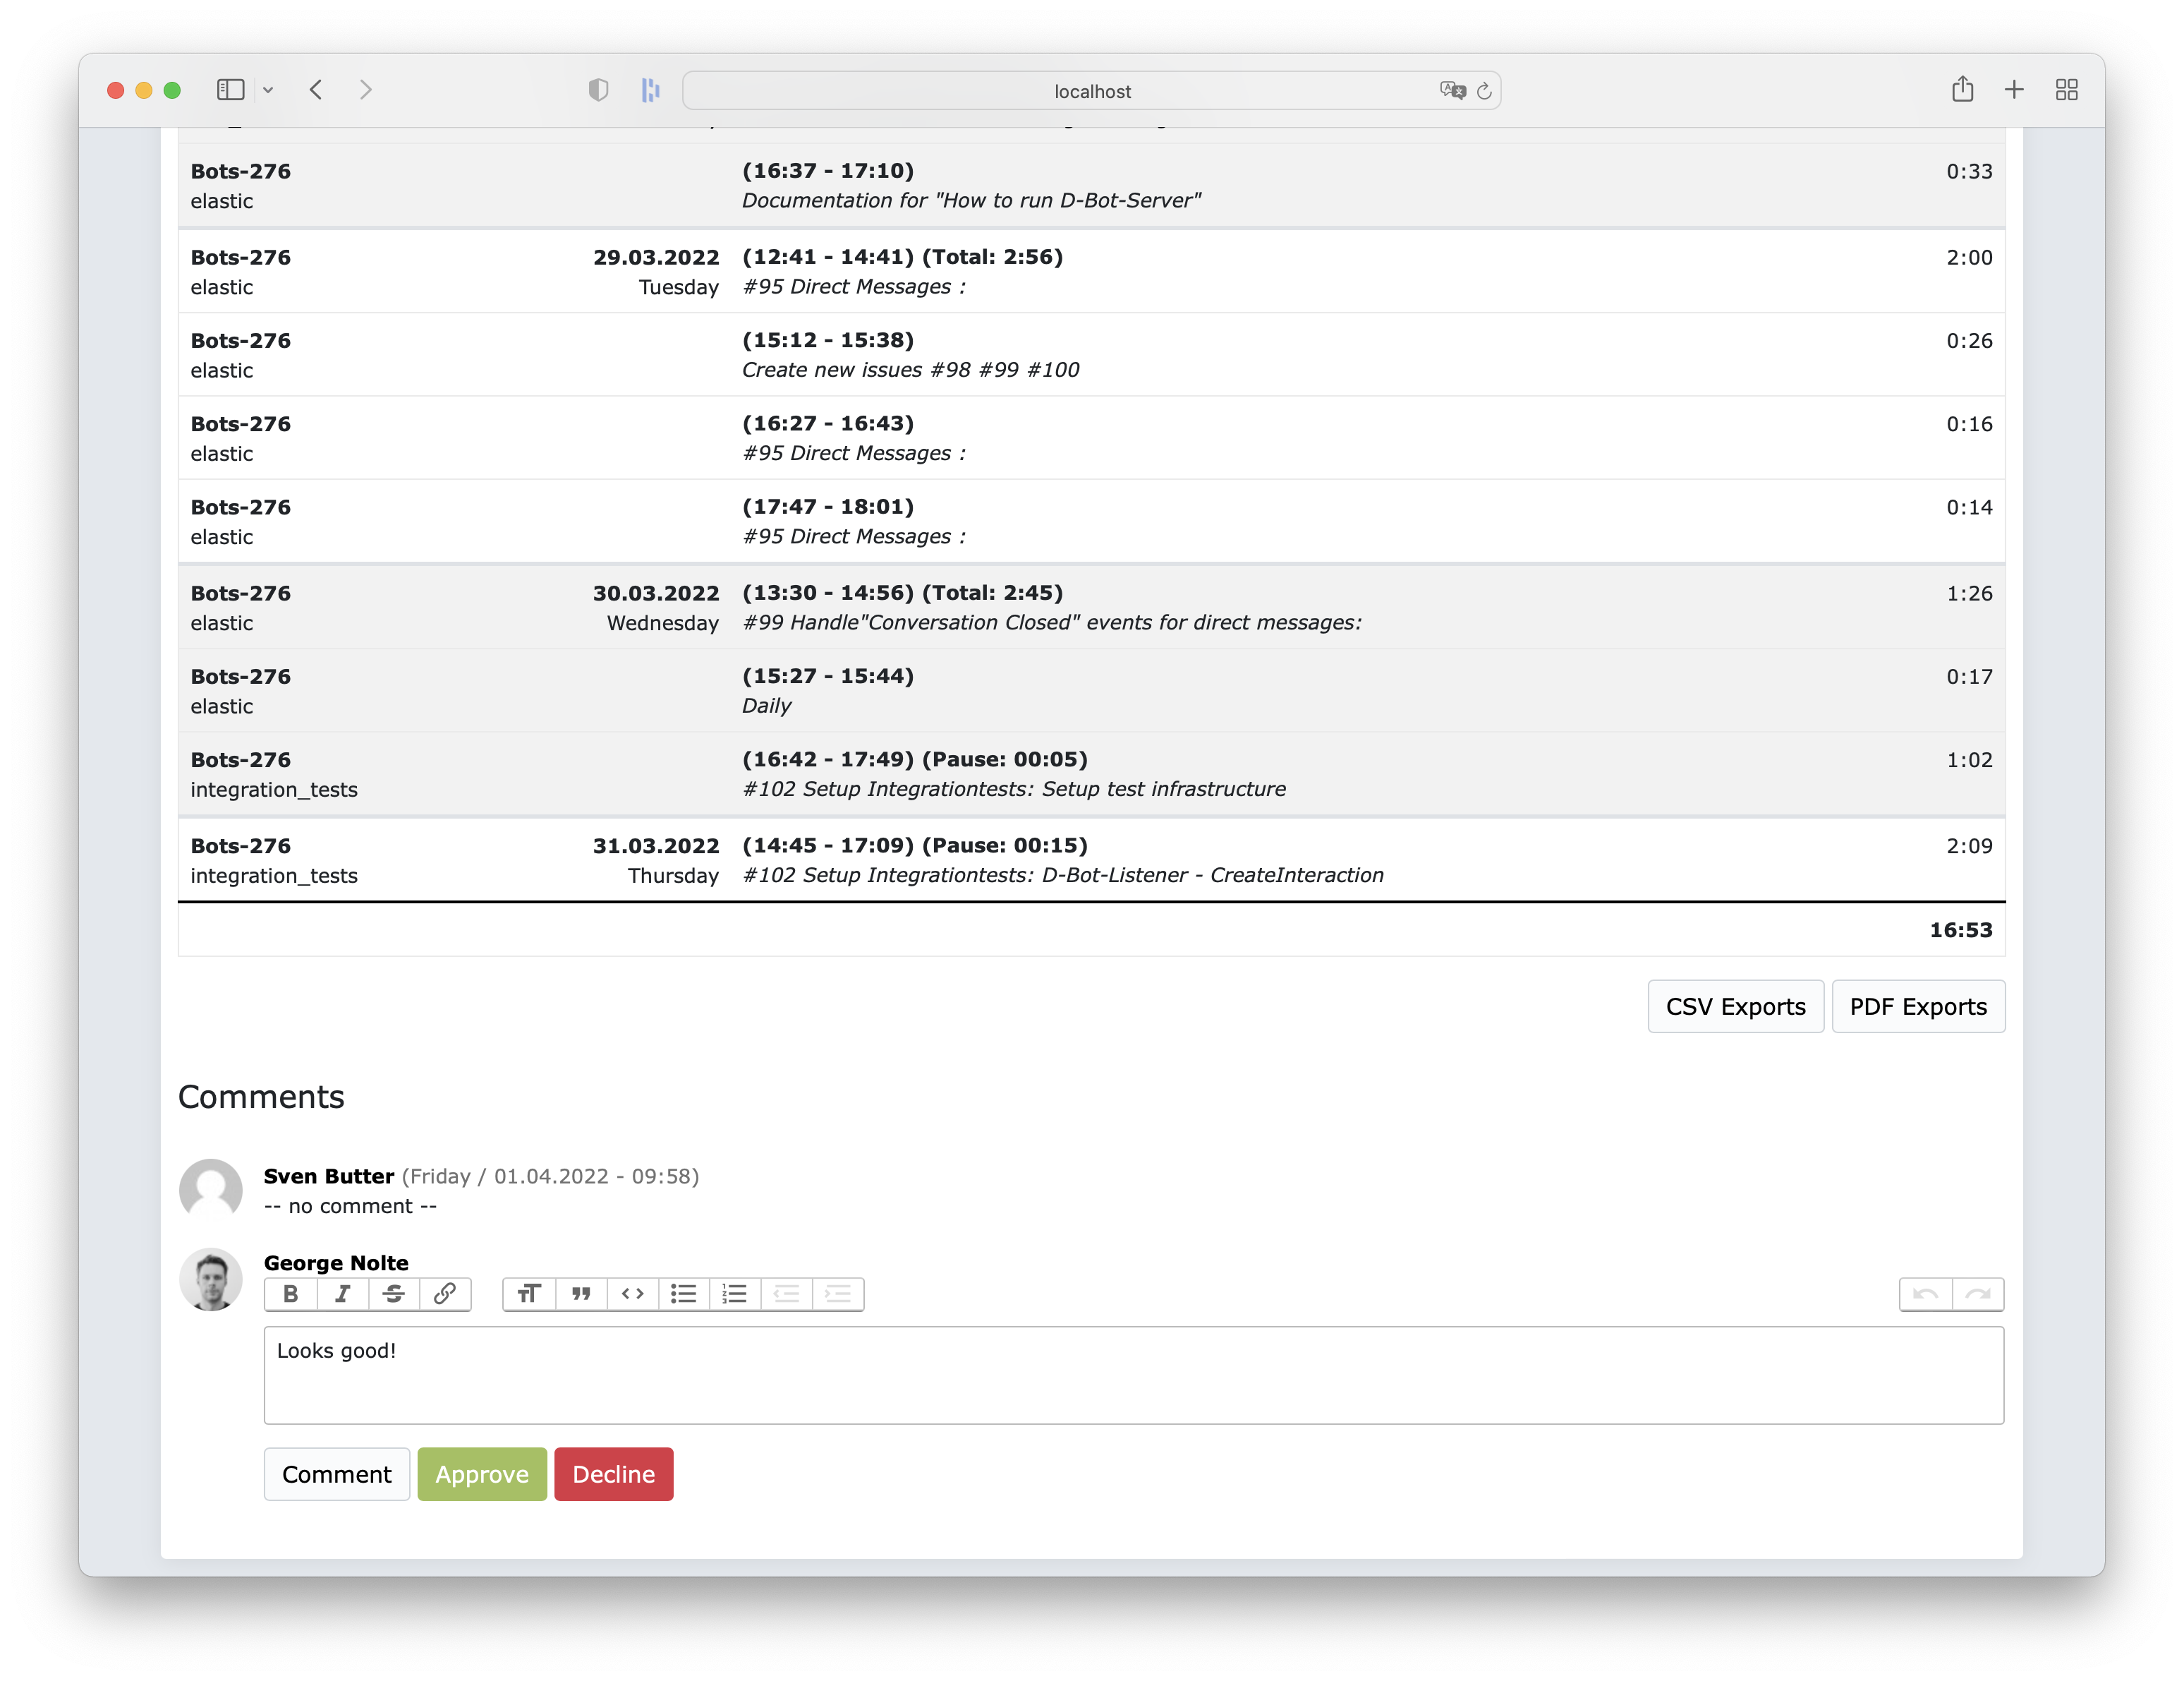Image resolution: width=2184 pixels, height=1681 pixels.
Task: Select the 'Documentation for How to run D-Bot-Server' text
Action: pos(971,200)
